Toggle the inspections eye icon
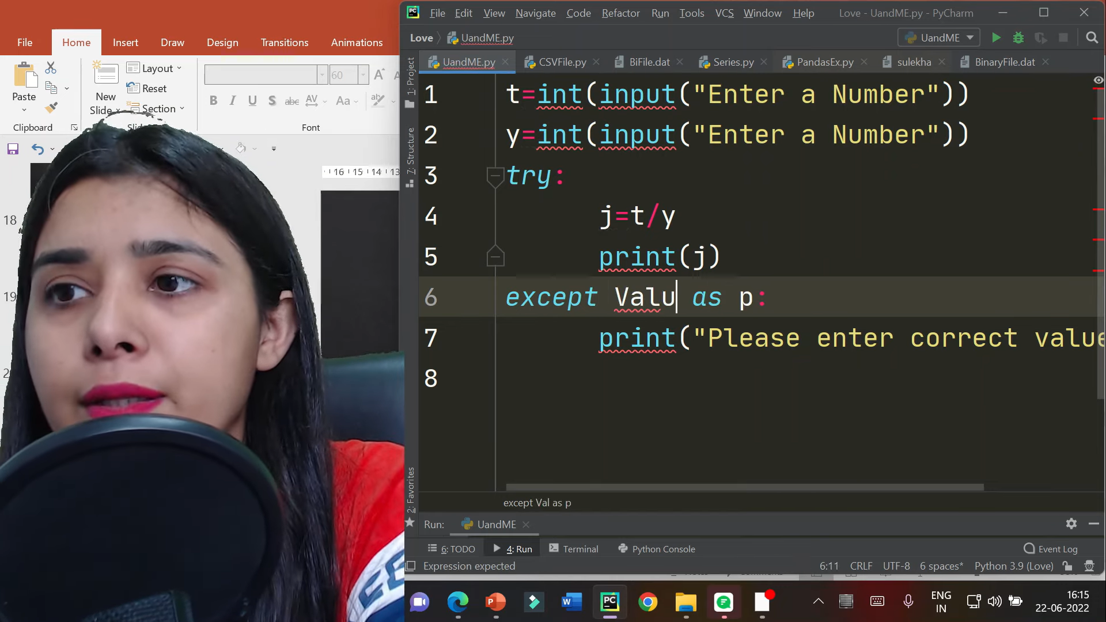This screenshot has height=622, width=1106. [1098, 80]
